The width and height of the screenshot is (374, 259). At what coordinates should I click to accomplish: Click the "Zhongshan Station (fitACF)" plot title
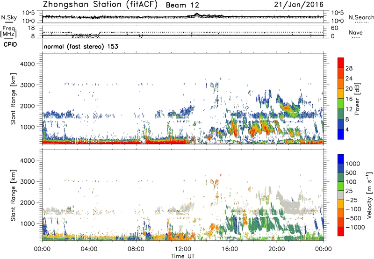click(x=100, y=5)
